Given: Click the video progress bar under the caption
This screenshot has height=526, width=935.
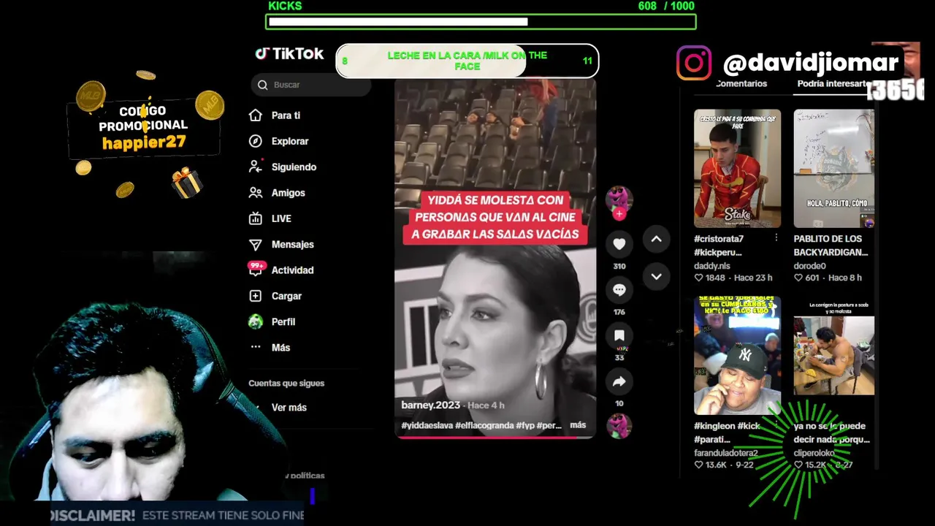Looking at the screenshot, I should (495, 437).
